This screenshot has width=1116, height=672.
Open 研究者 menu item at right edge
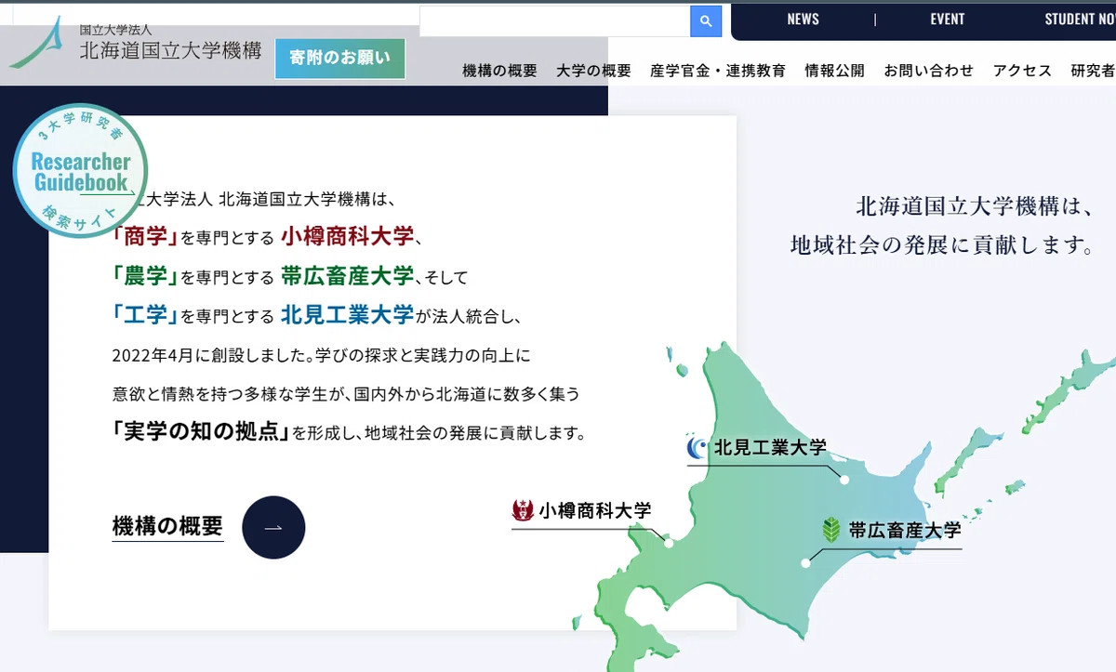coord(1093,71)
